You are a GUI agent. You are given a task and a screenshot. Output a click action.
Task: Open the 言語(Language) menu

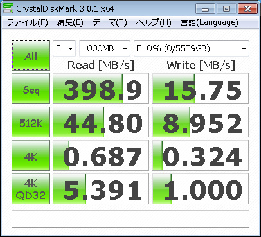pyautogui.click(x=210, y=22)
